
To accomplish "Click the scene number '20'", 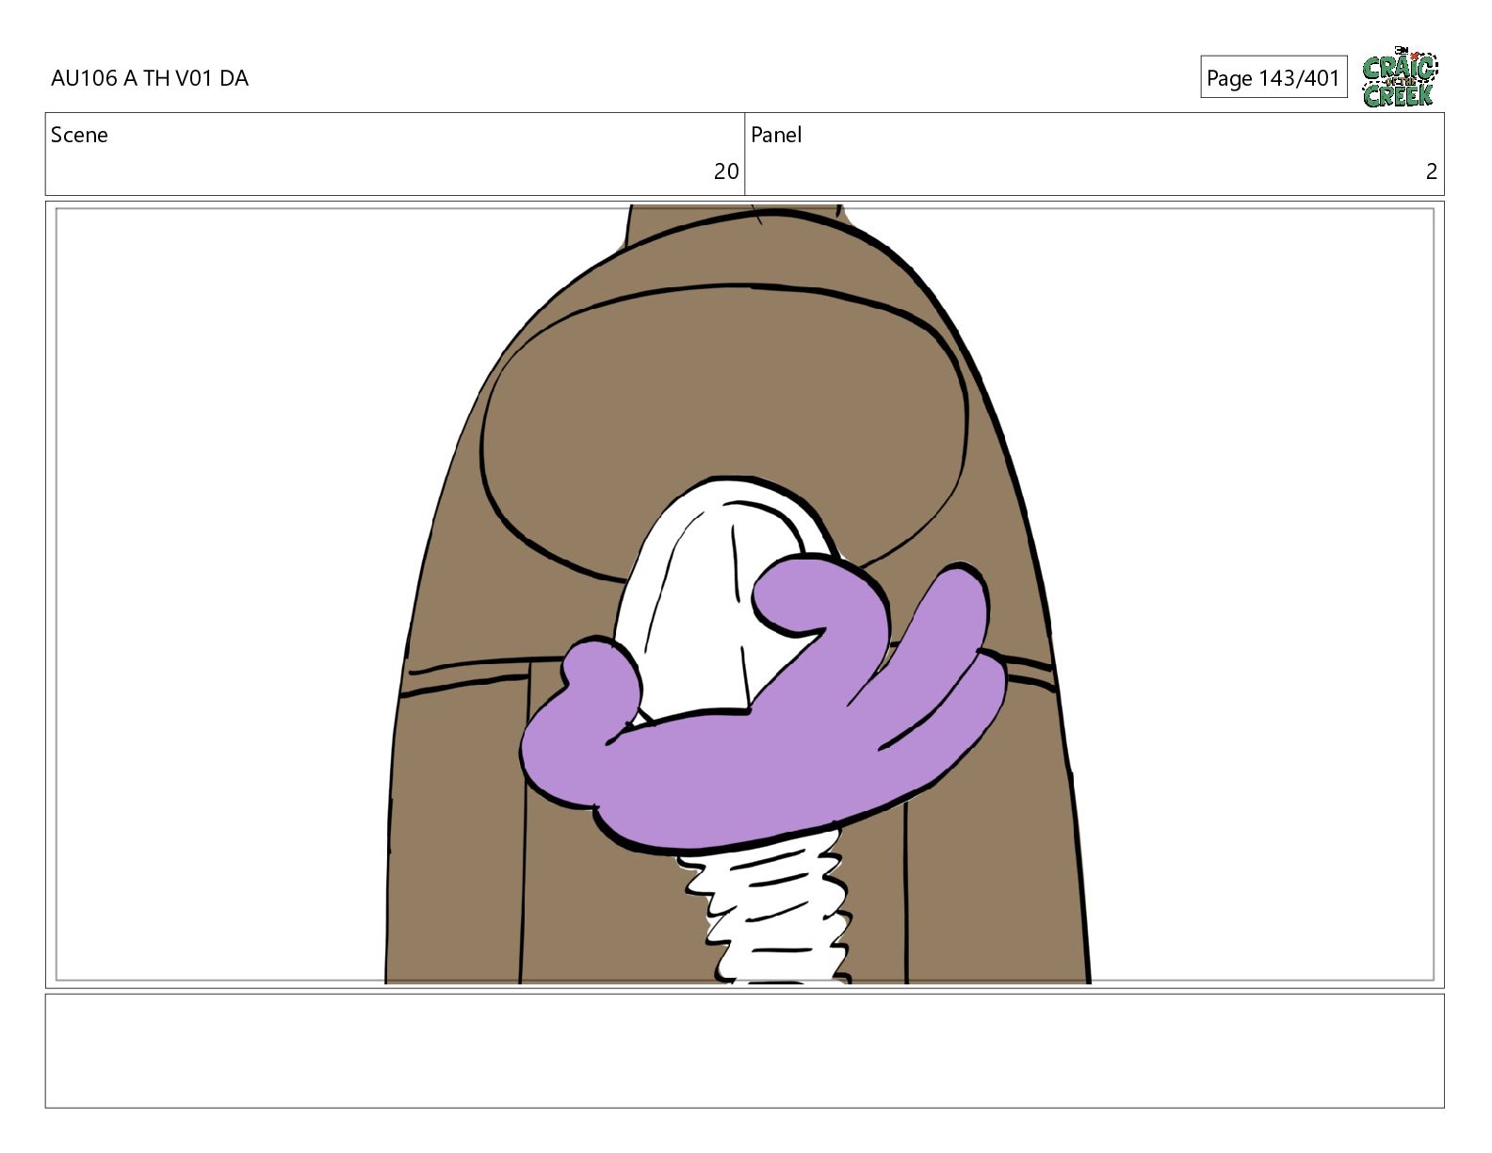I will coord(726,171).
